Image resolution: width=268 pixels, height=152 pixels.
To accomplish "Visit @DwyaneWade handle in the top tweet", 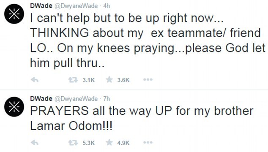I will (76, 6).
